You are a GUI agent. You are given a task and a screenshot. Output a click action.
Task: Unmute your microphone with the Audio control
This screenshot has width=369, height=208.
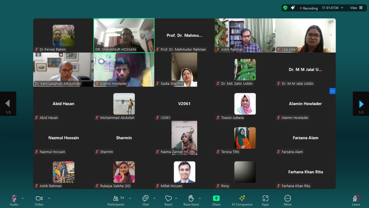13,200
